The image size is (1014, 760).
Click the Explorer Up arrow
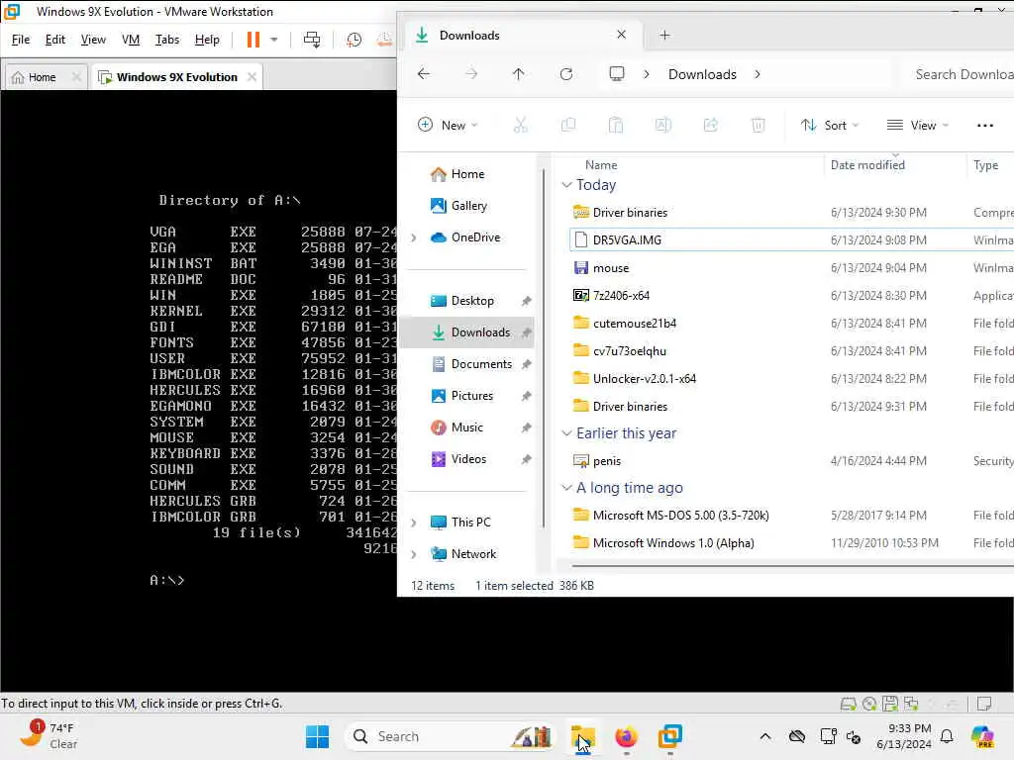519,73
